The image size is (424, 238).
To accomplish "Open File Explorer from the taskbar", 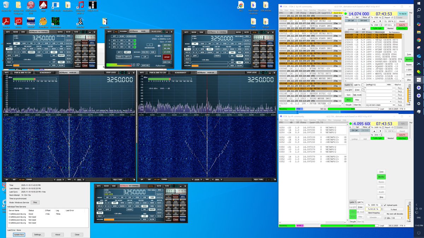I will coord(419,32).
